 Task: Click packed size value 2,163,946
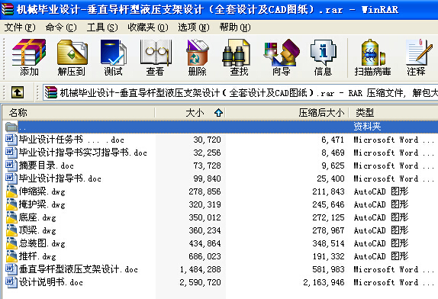pyautogui.click(x=324, y=282)
